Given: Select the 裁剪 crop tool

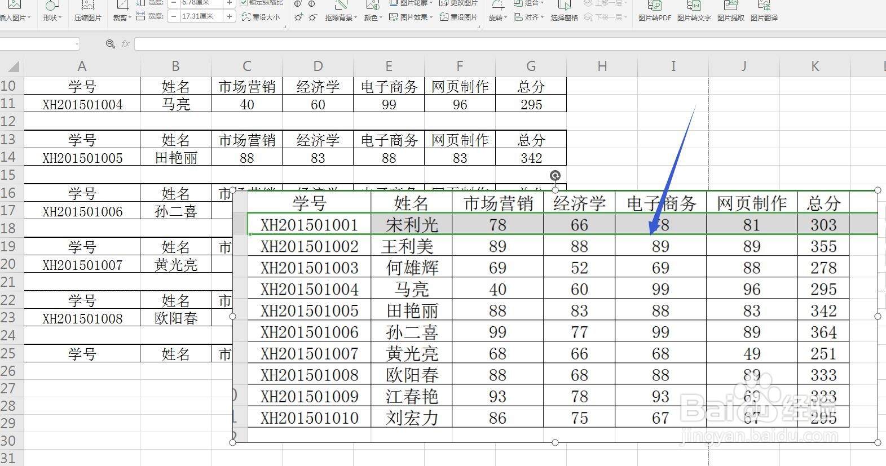Looking at the screenshot, I should coord(121,11).
